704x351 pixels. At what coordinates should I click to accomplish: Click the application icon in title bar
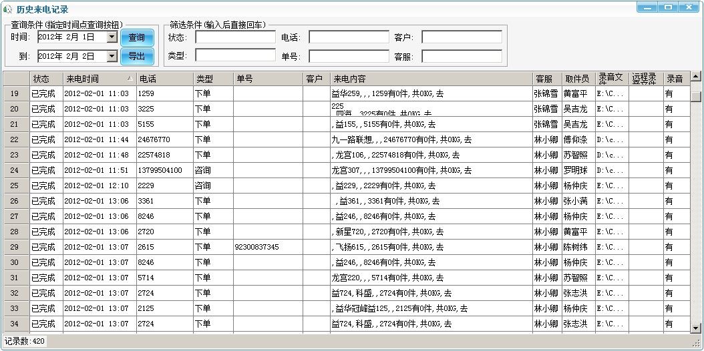pos(7,9)
